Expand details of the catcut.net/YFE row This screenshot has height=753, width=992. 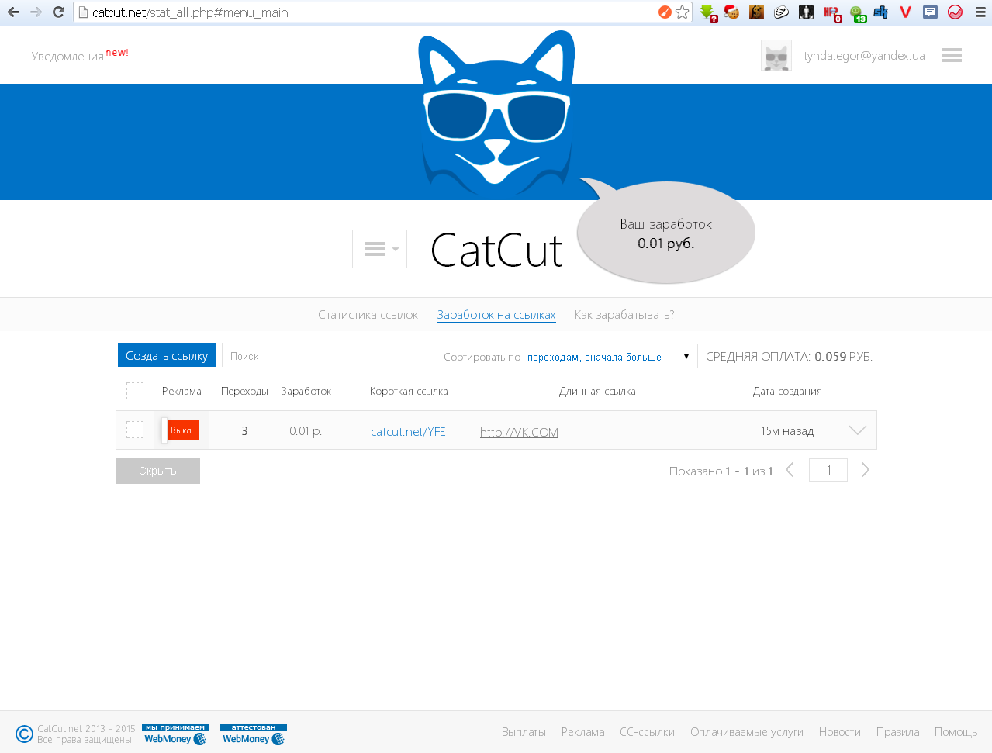point(857,430)
